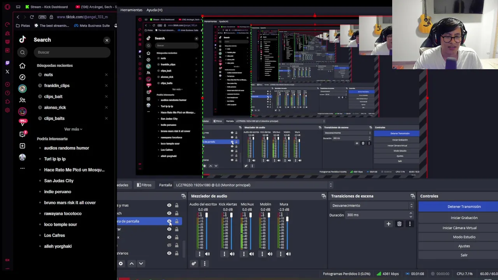The width and height of the screenshot is (498, 280).
Task: Open Opera sidebar settings gear icon
Action: click(x=7, y=110)
